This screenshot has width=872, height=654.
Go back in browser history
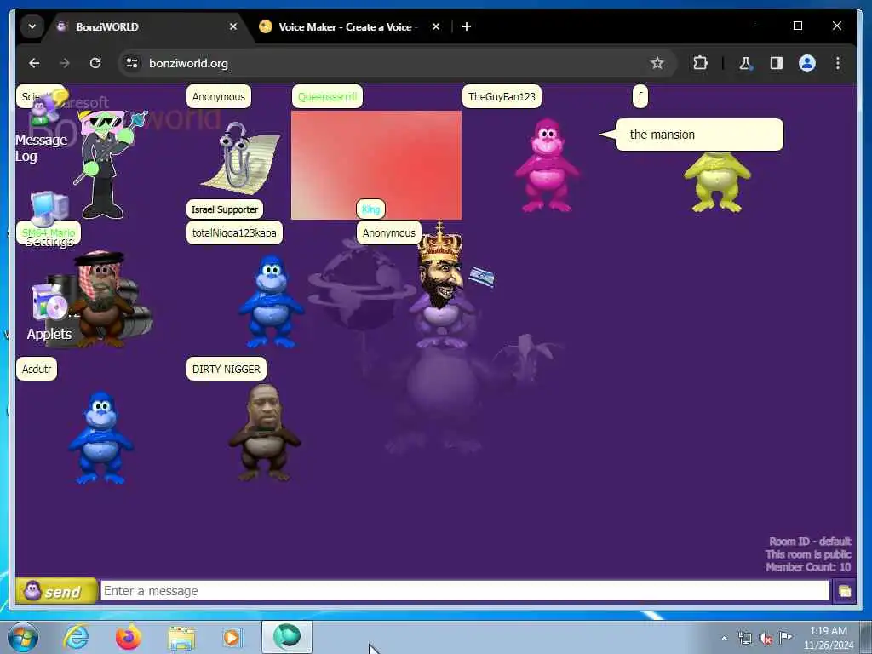tap(34, 63)
